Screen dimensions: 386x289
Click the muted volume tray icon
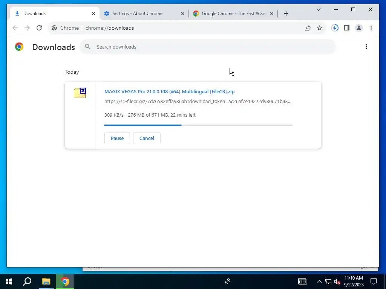[337, 281]
